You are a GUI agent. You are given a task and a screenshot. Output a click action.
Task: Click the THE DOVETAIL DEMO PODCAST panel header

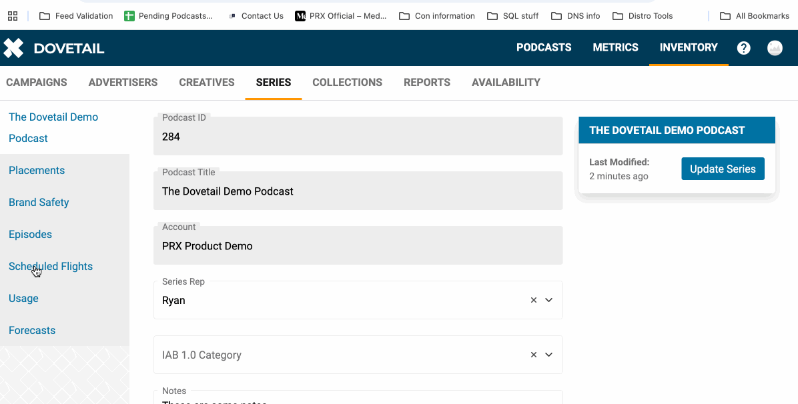tap(677, 130)
